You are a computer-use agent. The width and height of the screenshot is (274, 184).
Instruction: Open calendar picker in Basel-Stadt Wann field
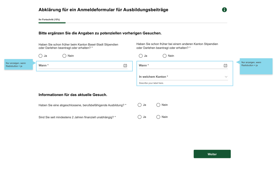point(125,66)
